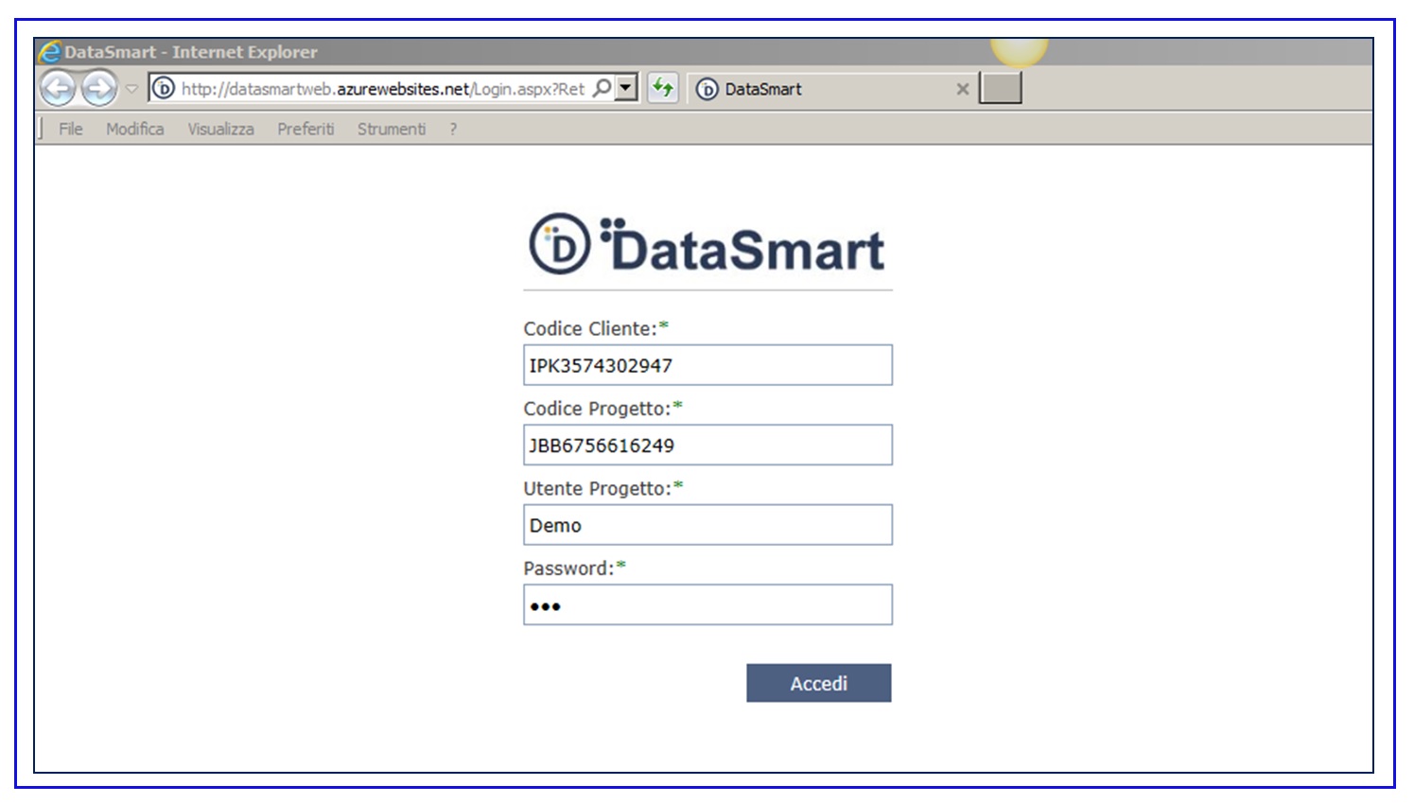Open the File menu
The width and height of the screenshot is (1414, 803).
[71, 129]
